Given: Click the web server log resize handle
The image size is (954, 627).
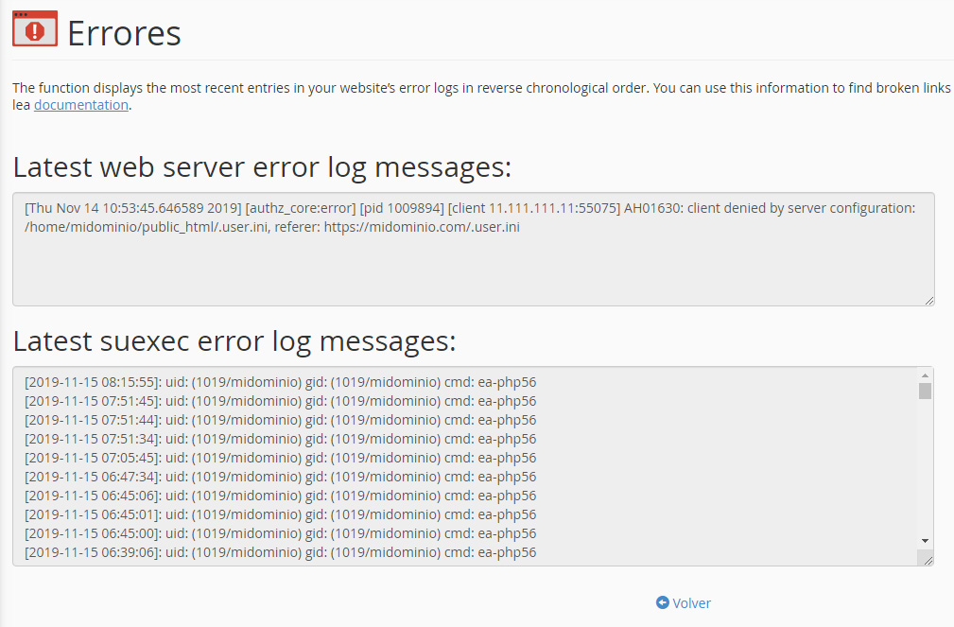Looking at the screenshot, I should tap(928, 300).
